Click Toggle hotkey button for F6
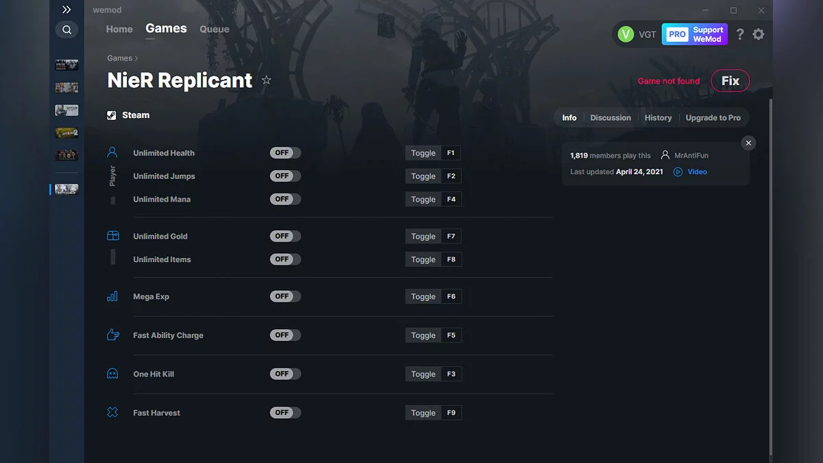Screen dimensions: 823x463 coord(433,297)
